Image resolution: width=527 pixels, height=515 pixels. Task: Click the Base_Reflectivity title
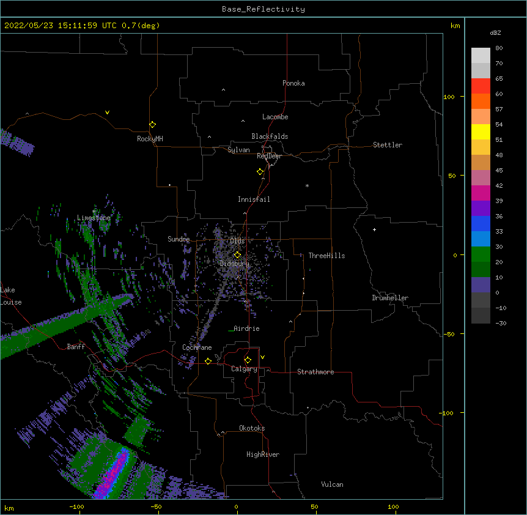coord(263,9)
